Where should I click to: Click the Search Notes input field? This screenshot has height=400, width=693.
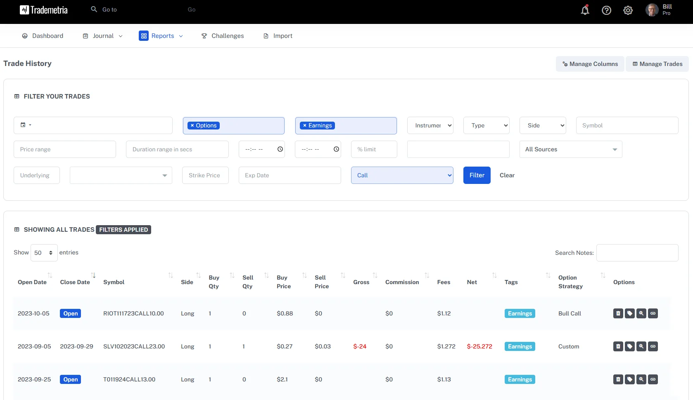tap(637, 253)
